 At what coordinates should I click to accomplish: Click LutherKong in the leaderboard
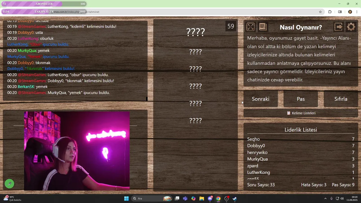pos(259,173)
